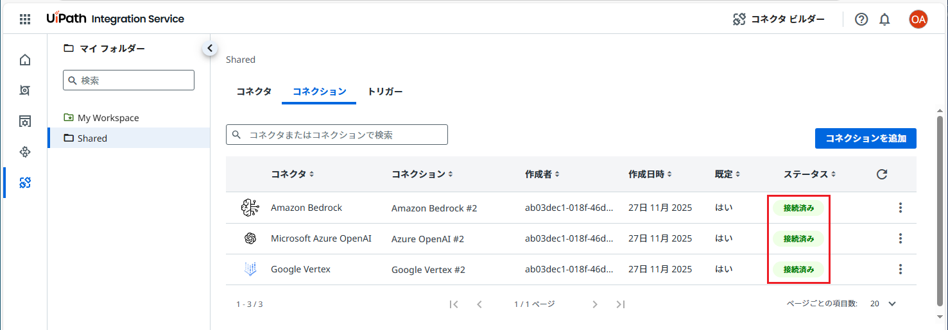Open more options for Amazon Bedrock row
Screen dimensions: 948x330
pos(901,208)
